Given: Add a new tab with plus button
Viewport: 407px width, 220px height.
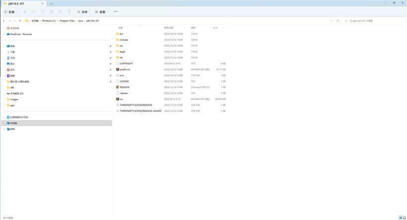Looking at the screenshot, I should coord(51,3).
